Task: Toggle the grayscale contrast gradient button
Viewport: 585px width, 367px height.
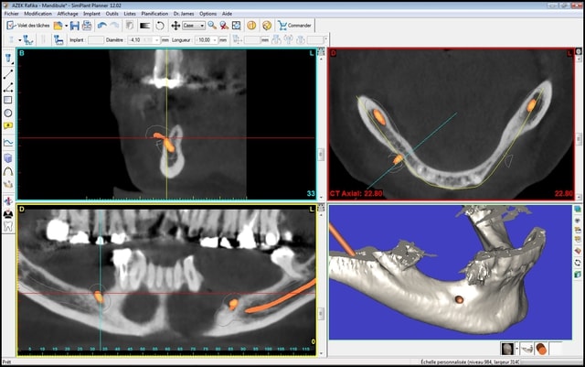Action: click(144, 26)
